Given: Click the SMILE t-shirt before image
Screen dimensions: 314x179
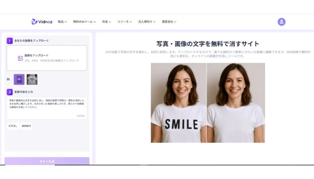Looking at the screenshot, I should 179,102.
